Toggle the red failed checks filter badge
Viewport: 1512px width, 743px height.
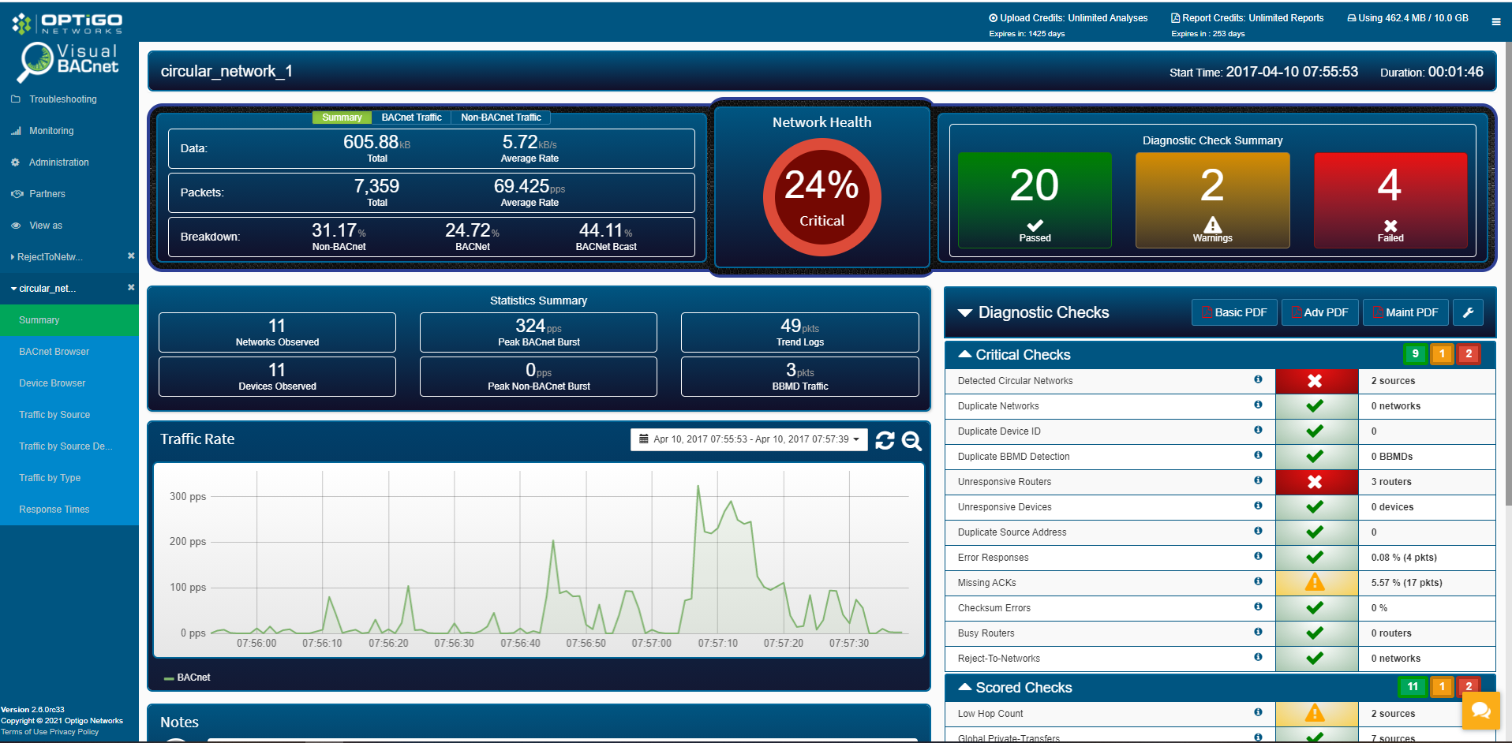1469,354
